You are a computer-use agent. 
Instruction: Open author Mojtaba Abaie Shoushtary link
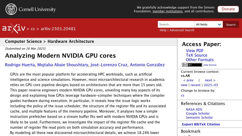(63, 65)
